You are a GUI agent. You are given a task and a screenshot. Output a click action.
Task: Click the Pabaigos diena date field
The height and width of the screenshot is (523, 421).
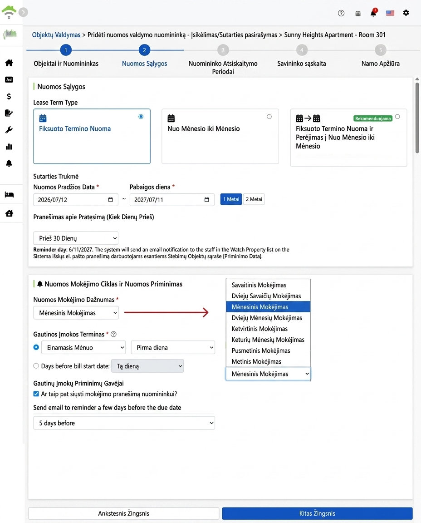click(x=172, y=200)
